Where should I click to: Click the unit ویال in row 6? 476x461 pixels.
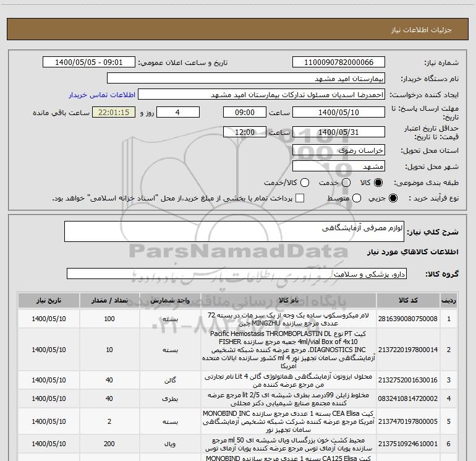[x=170, y=444]
